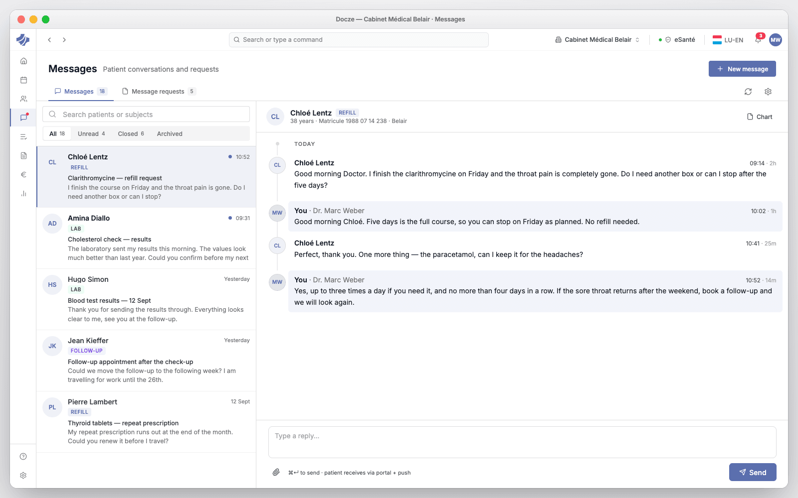The width and height of the screenshot is (798, 498).
Task: Open the Patients icon in sidebar
Action: 23,99
